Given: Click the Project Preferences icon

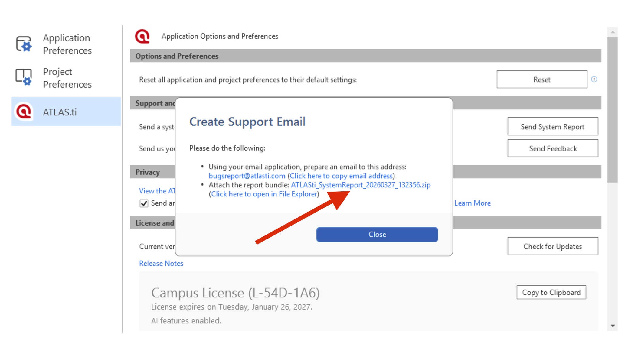Looking at the screenshot, I should [24, 77].
